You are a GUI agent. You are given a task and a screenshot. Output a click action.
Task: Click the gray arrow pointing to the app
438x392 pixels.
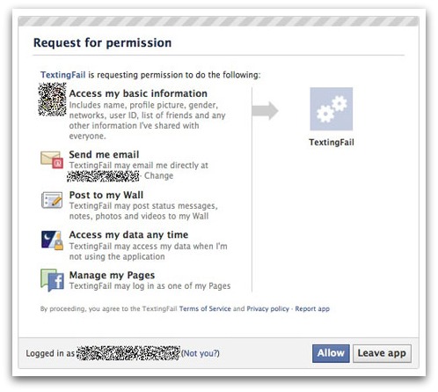click(265, 111)
